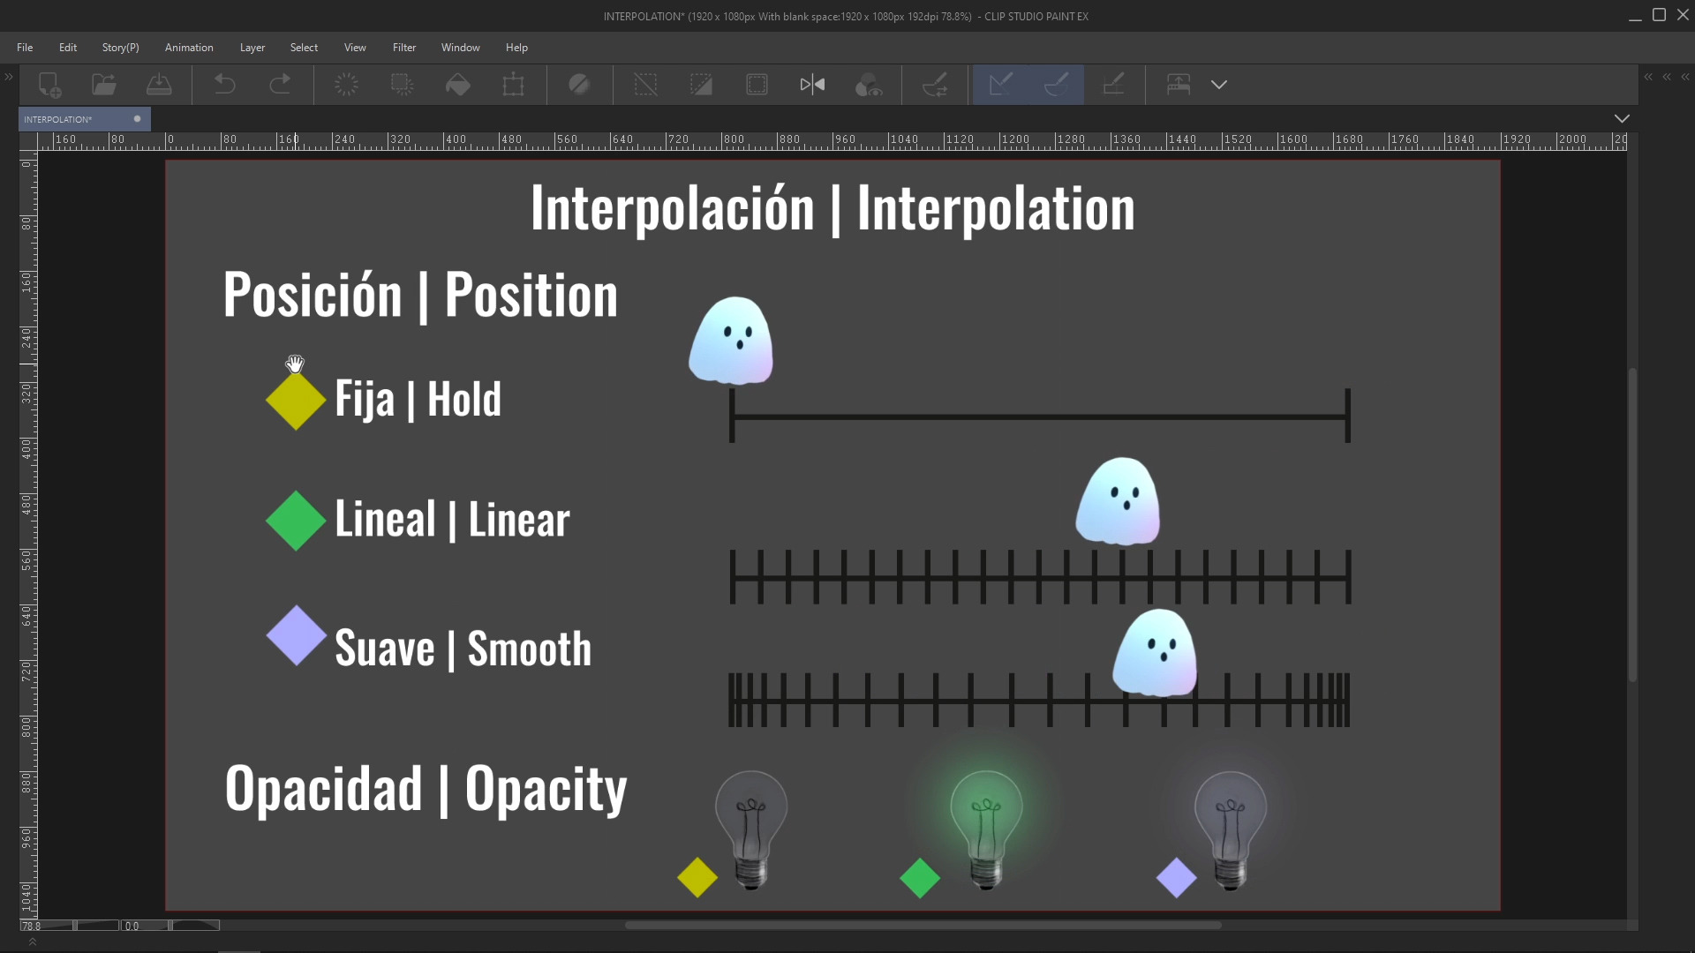The height and width of the screenshot is (953, 1695).
Task: Open the File menu
Action: [x=25, y=48]
